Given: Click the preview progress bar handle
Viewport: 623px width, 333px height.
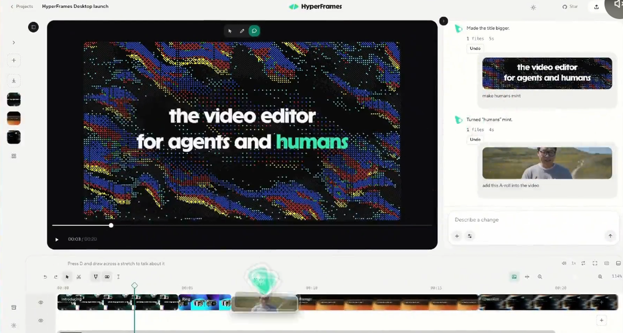Looking at the screenshot, I should pyautogui.click(x=112, y=225).
